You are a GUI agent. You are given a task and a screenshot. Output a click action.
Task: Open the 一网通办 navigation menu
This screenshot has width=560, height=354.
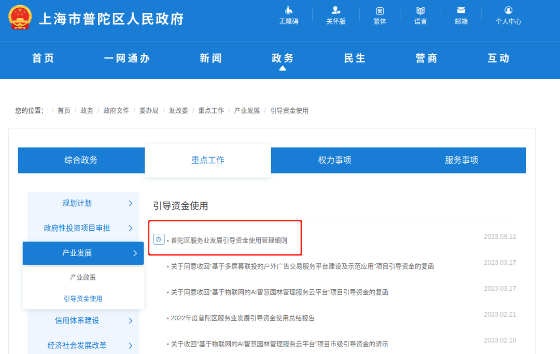(127, 59)
